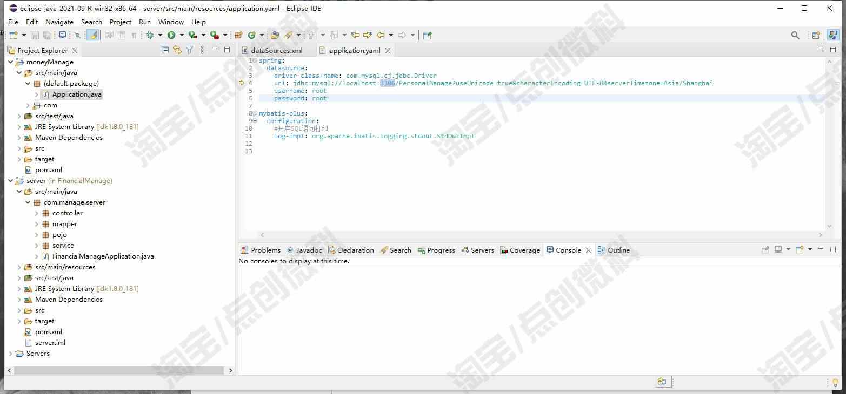The image size is (846, 394).
Task: Select FinancialManageApplication.java file
Action: pyautogui.click(x=103, y=256)
